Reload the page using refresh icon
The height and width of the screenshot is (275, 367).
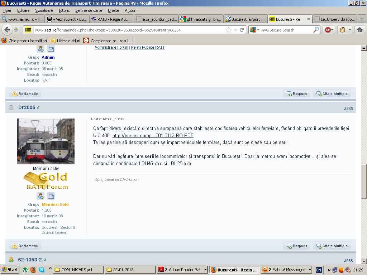point(242,30)
